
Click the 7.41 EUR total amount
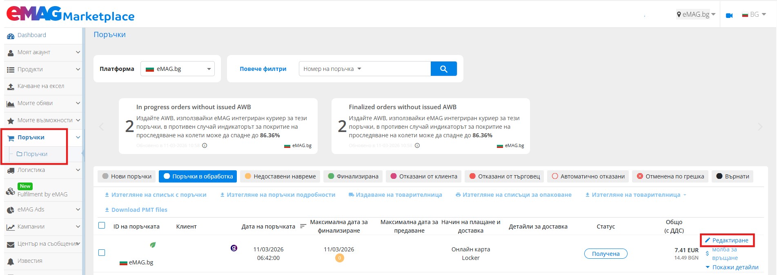coord(686,250)
